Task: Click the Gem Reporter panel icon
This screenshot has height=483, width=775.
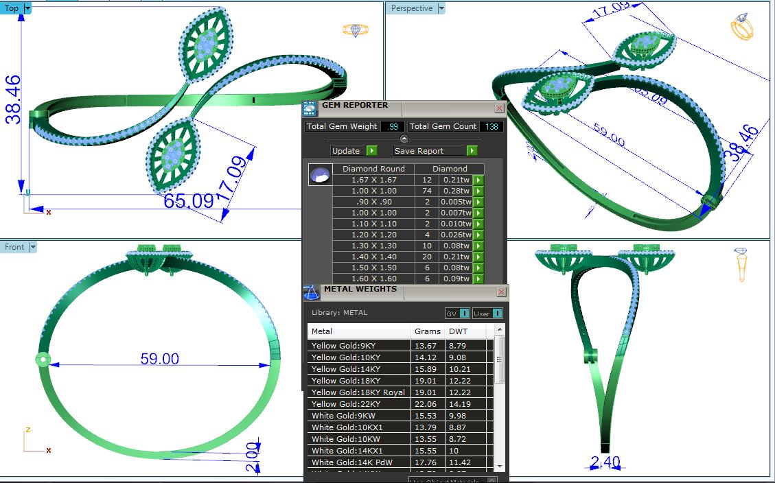Action: [310, 108]
